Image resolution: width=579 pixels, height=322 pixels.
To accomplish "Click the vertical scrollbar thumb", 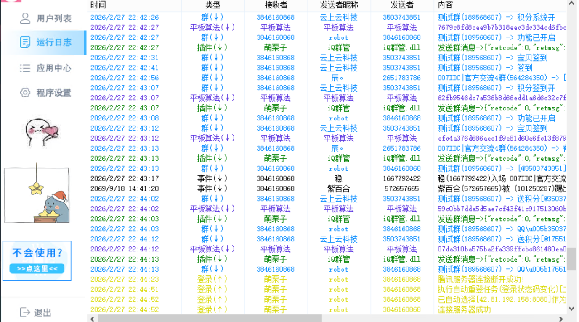I will click(571, 259).
